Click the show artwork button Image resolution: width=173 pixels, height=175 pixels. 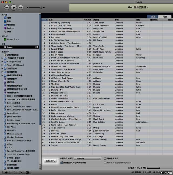coord(27,173)
